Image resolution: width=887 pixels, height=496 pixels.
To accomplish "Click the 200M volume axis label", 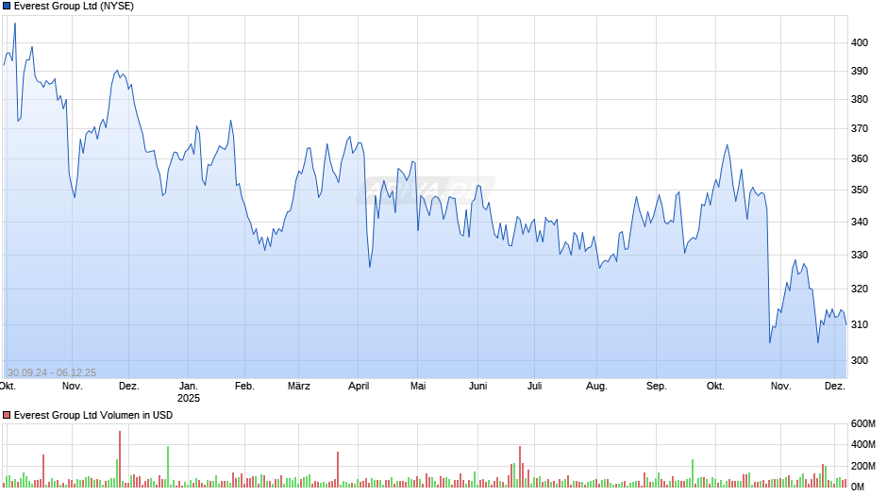I will (x=863, y=466).
